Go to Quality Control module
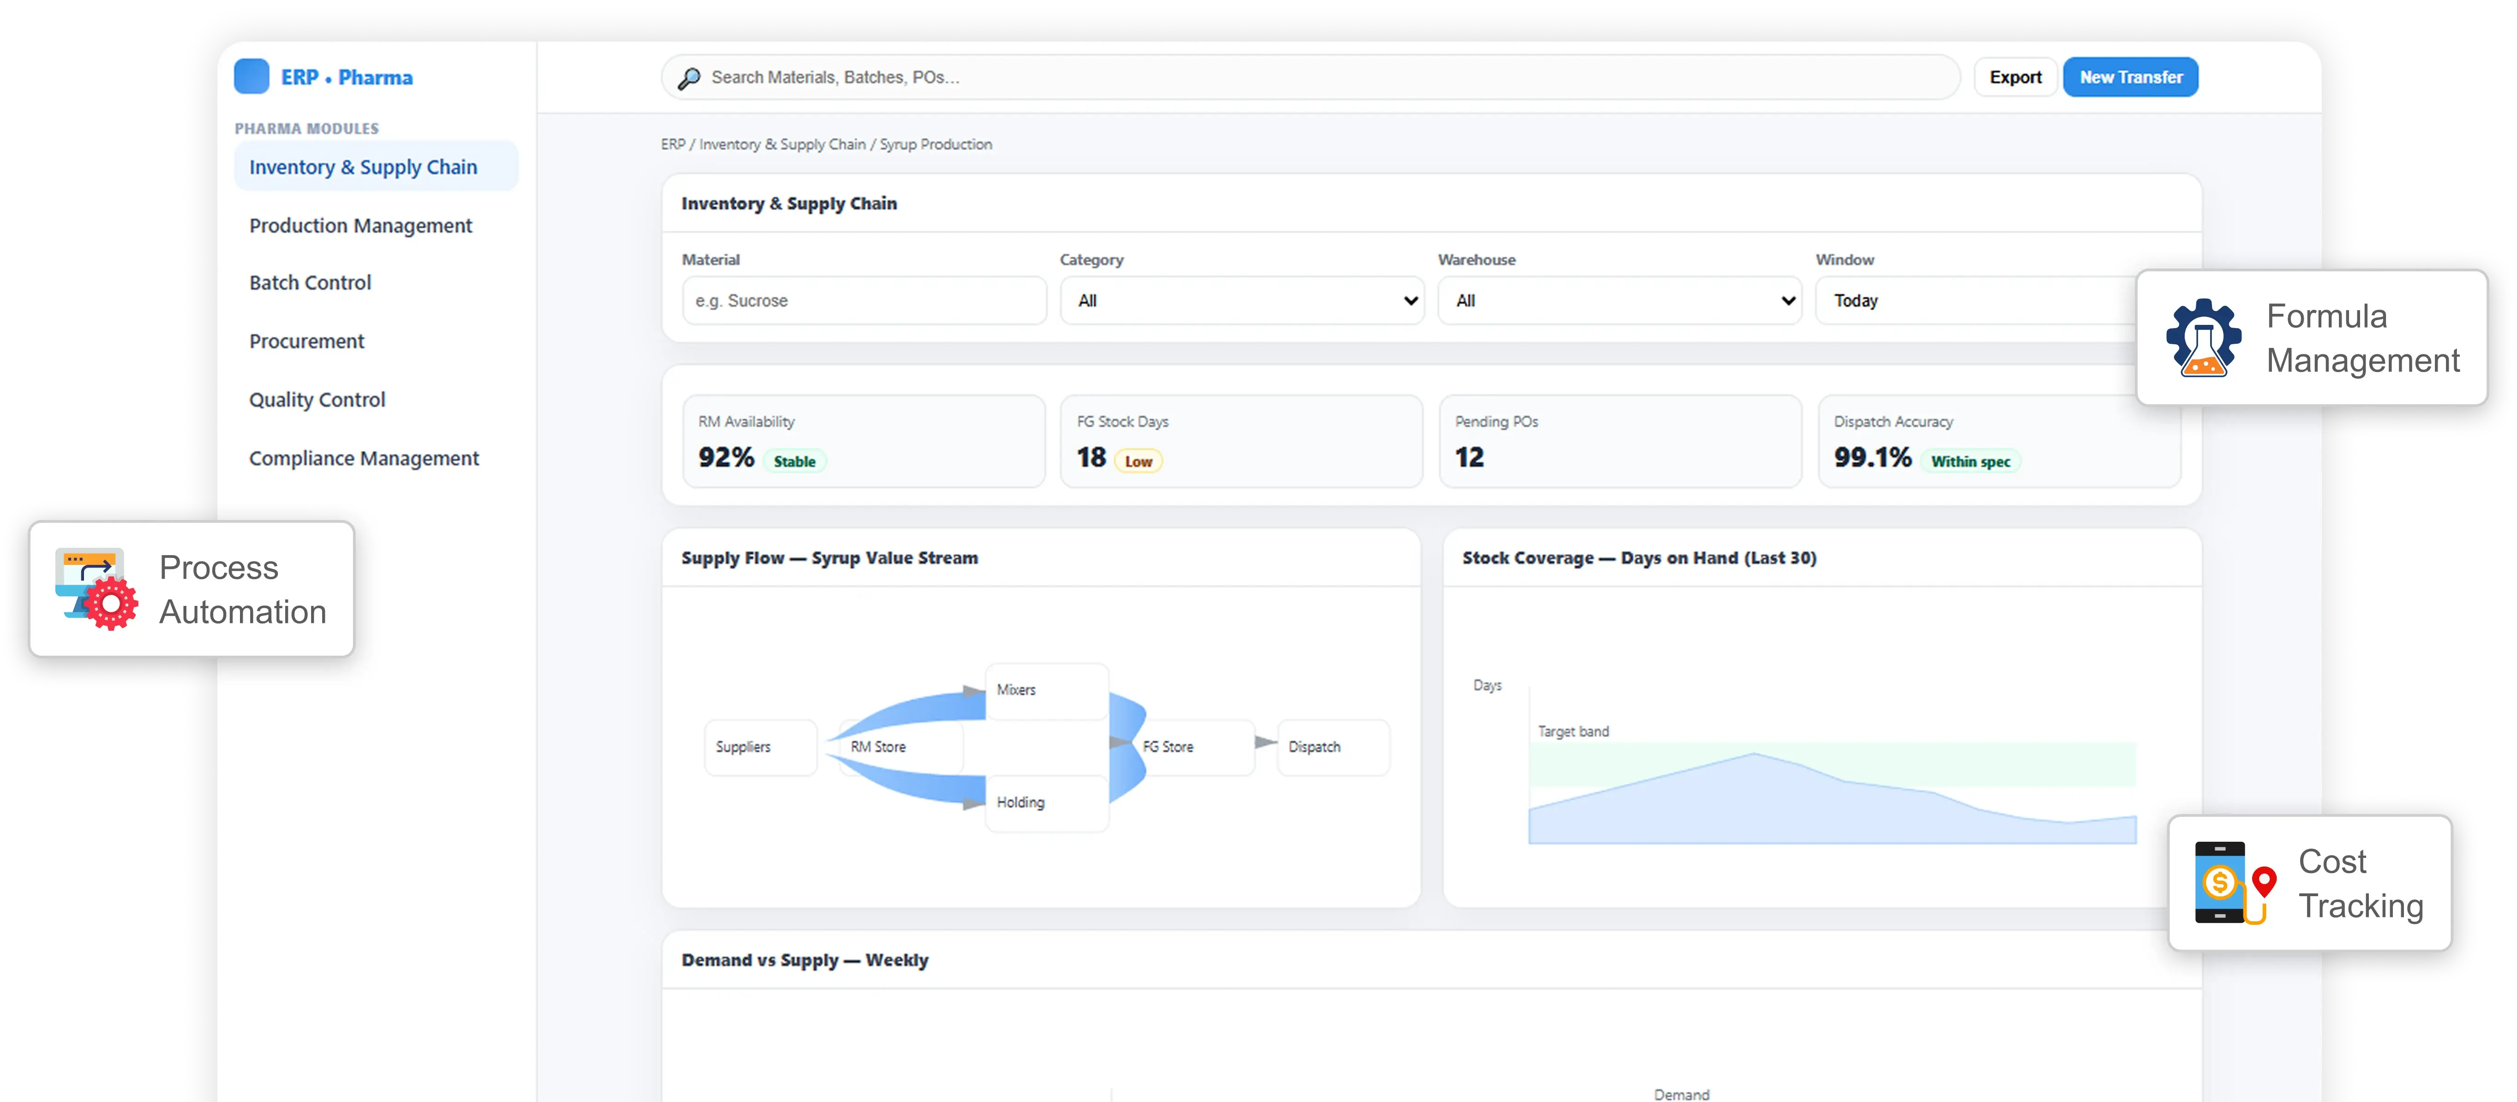Viewport: 2517px width, 1102px height. (317, 400)
